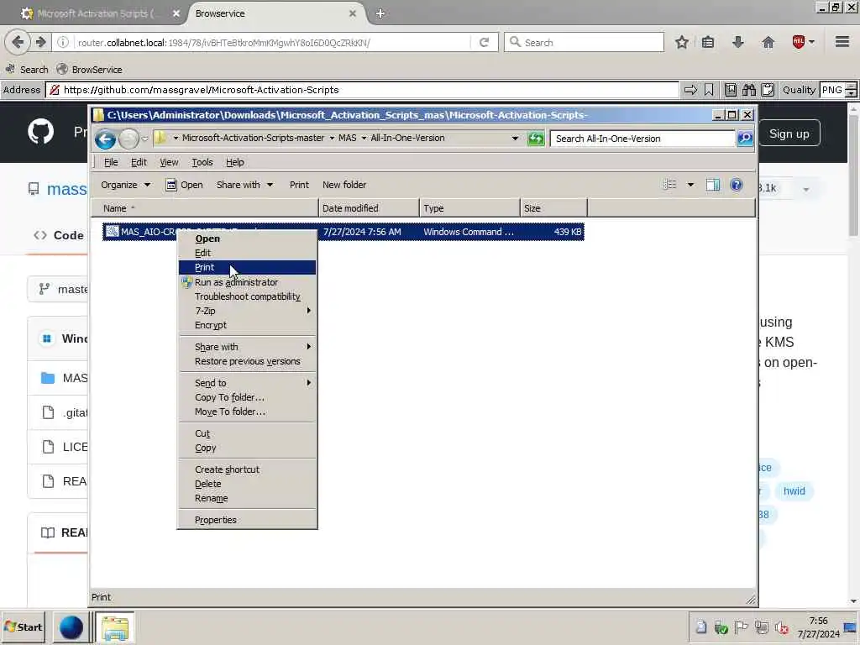Image resolution: width=860 pixels, height=645 pixels.
Task: Click the Search All-In-One-Version field
Action: tap(642, 139)
